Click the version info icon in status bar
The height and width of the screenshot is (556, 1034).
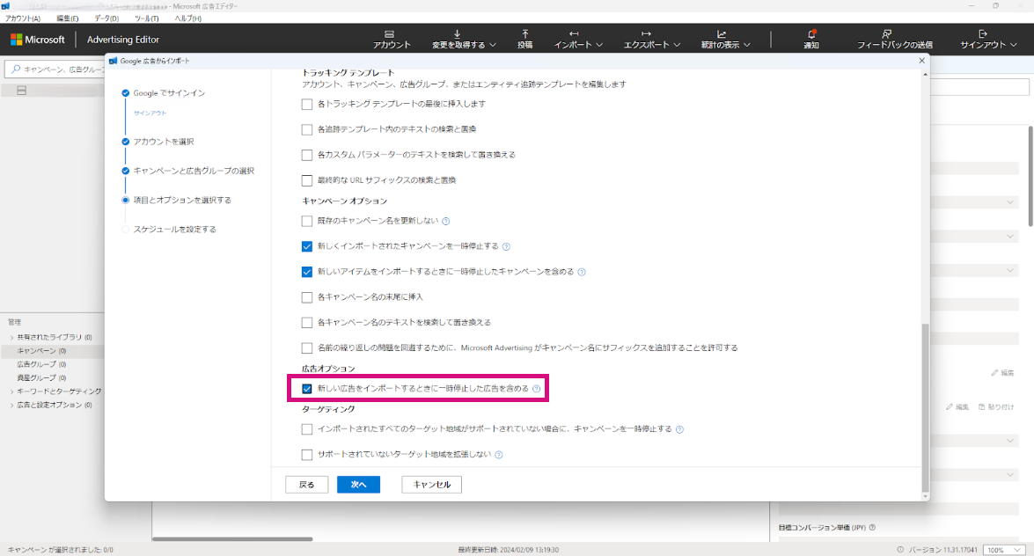900,550
